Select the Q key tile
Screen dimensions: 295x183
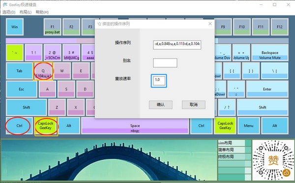coord(43,71)
